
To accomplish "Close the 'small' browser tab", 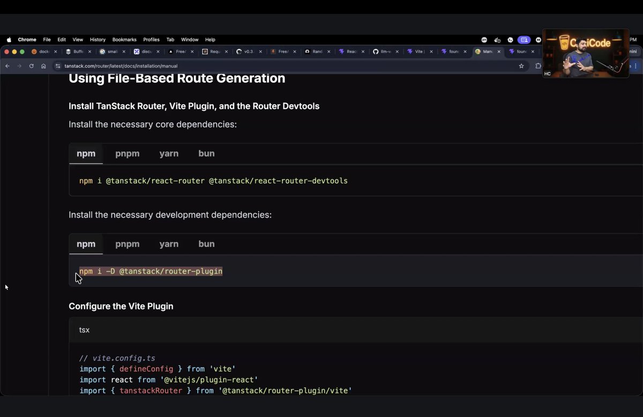I will [124, 52].
